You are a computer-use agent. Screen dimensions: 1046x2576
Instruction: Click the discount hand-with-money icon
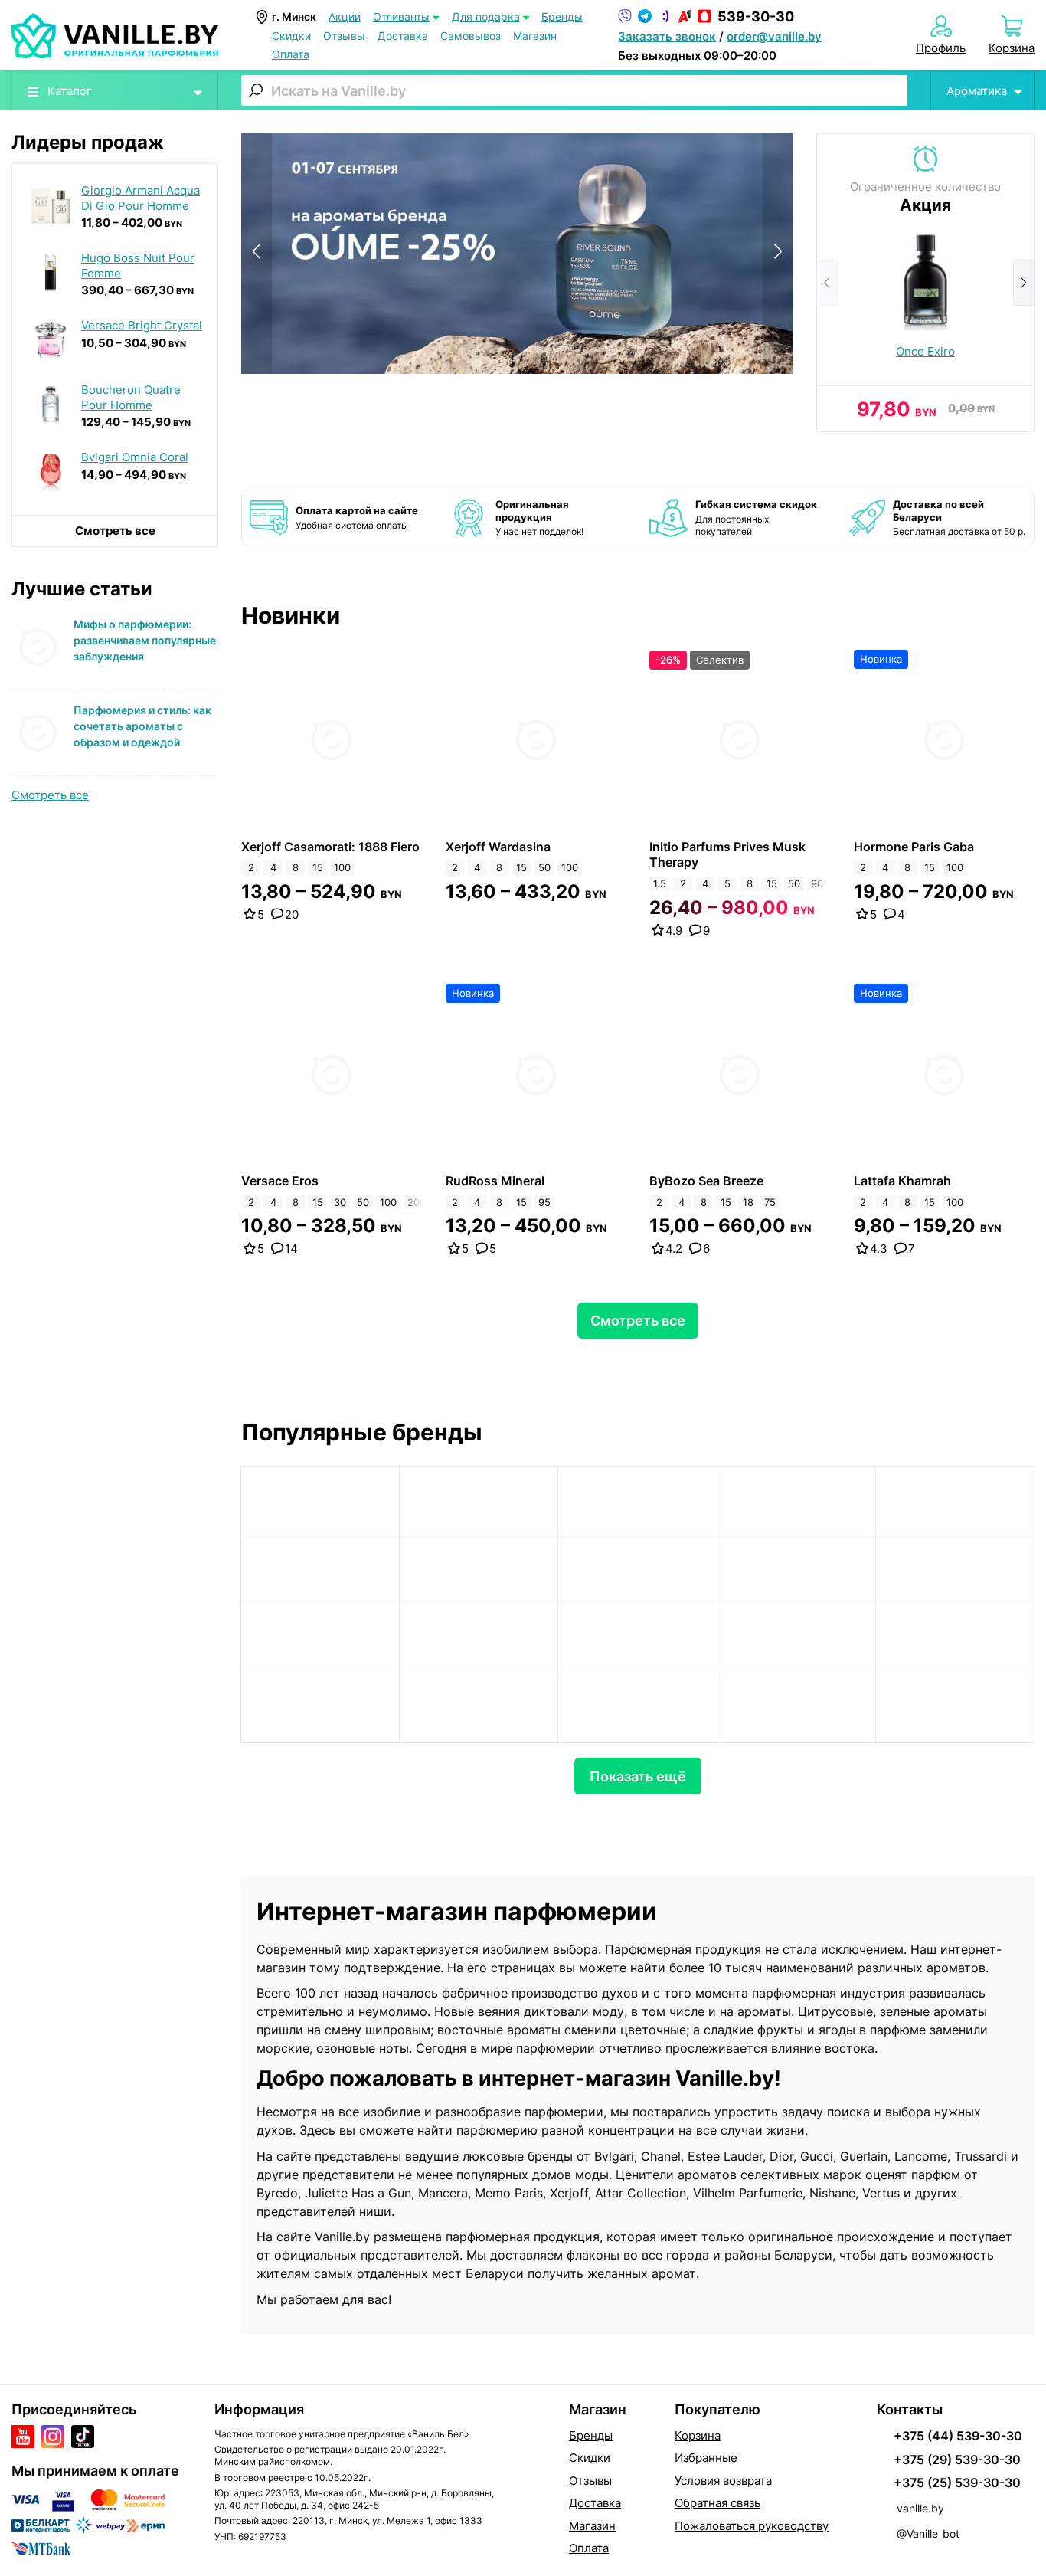point(668,518)
